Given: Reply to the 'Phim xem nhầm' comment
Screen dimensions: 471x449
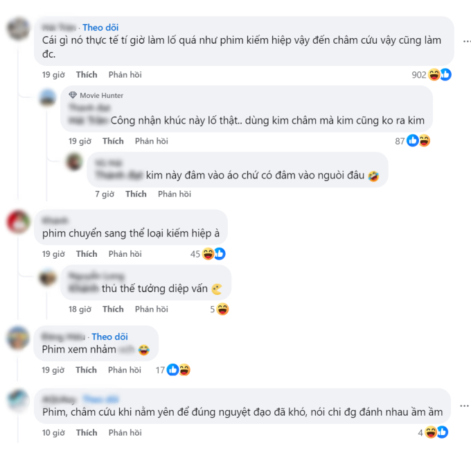Looking at the screenshot, I should [125, 370].
